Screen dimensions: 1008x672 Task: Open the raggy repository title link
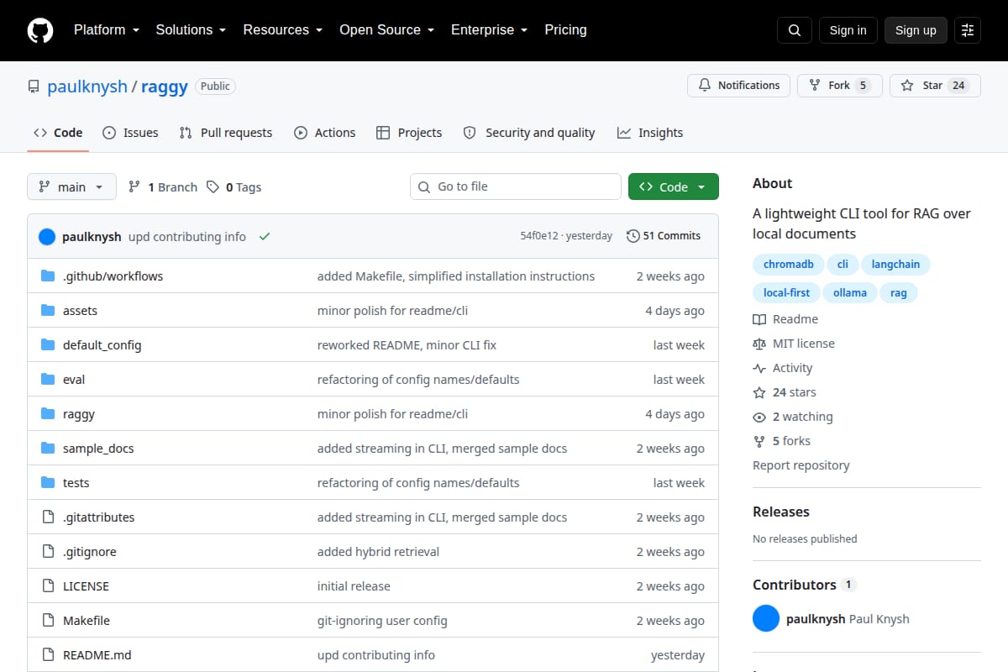point(165,87)
